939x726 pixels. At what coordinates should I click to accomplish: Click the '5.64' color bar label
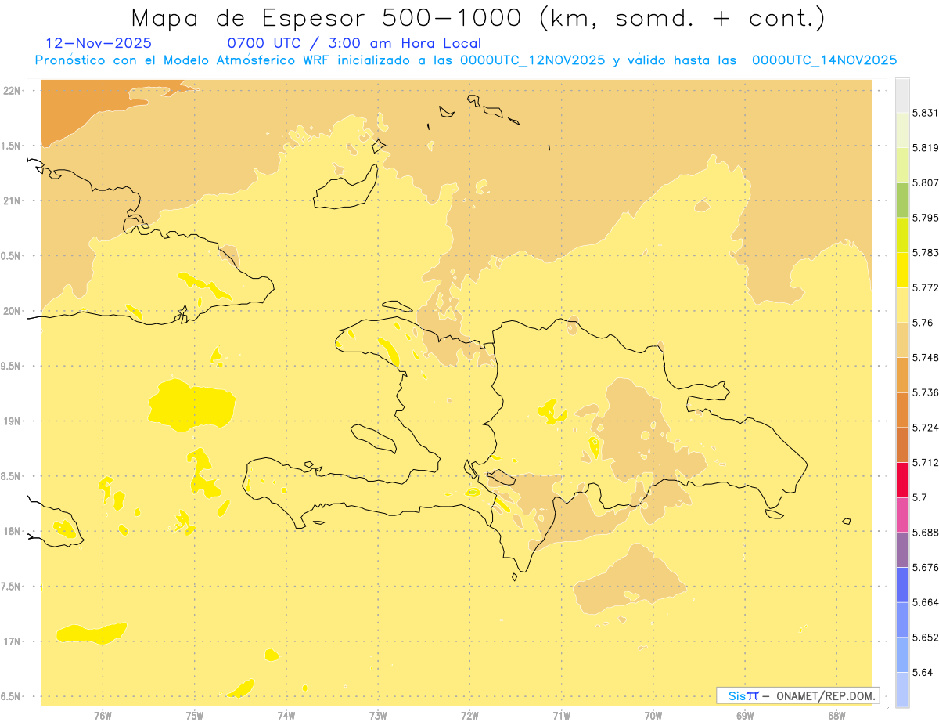[x=923, y=673]
